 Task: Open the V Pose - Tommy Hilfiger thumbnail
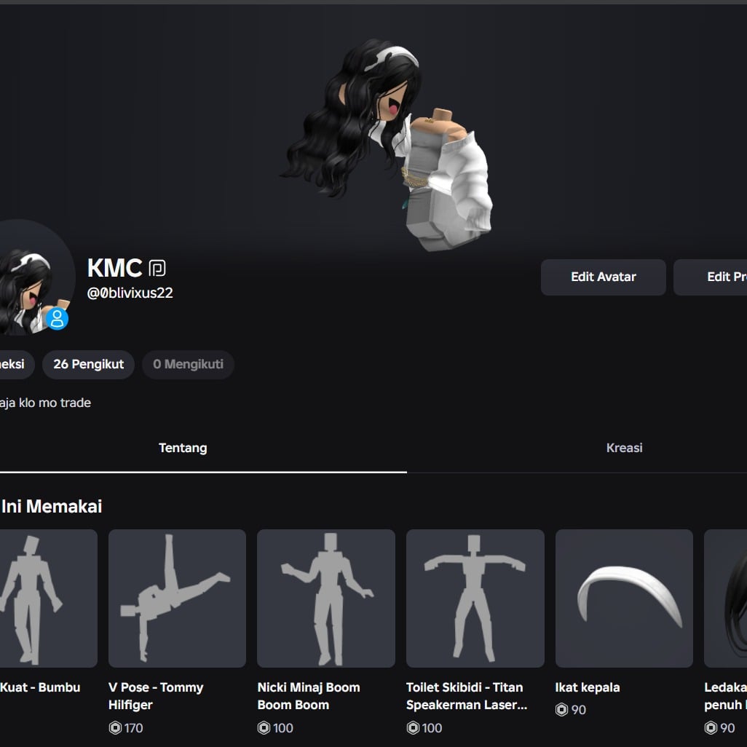177,598
